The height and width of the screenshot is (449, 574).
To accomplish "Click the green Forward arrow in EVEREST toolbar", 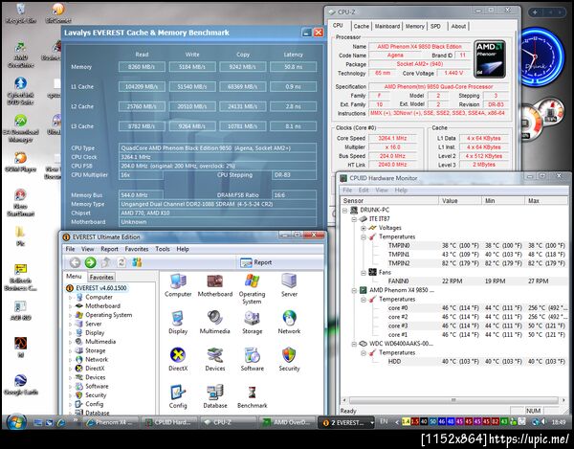I will pyautogui.click(x=90, y=262).
